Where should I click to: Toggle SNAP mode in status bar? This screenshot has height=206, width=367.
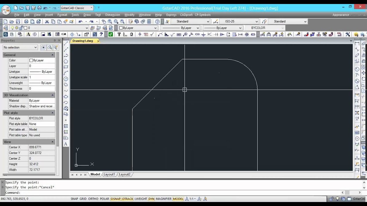(x=74, y=199)
